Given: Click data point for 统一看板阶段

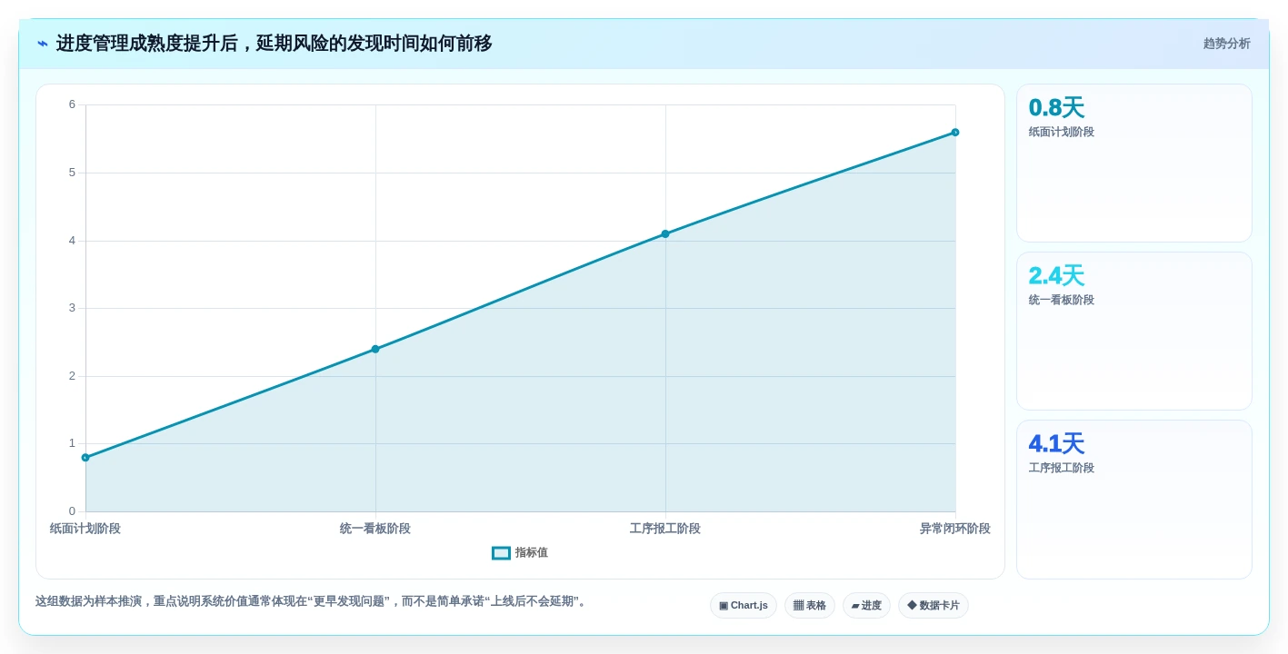Looking at the screenshot, I should click(x=375, y=349).
